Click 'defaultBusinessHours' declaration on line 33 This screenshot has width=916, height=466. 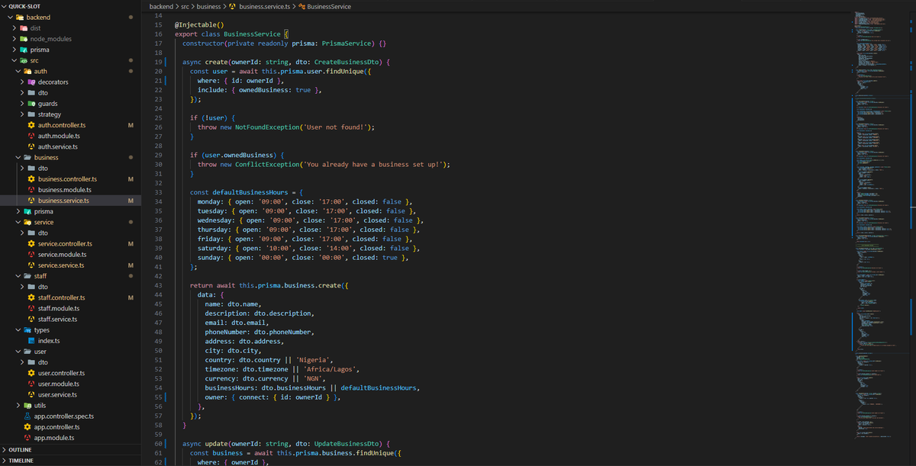[250, 192]
